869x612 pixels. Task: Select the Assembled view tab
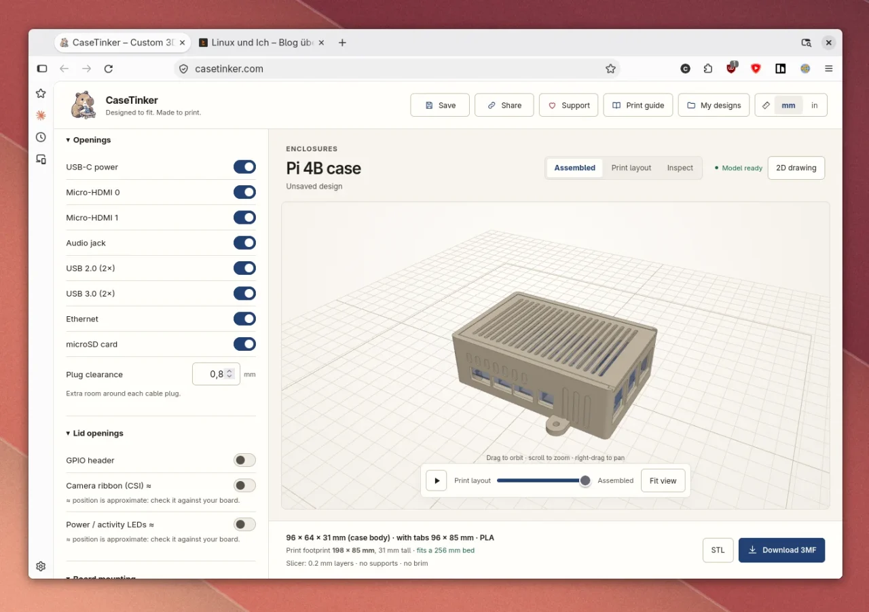[574, 168]
